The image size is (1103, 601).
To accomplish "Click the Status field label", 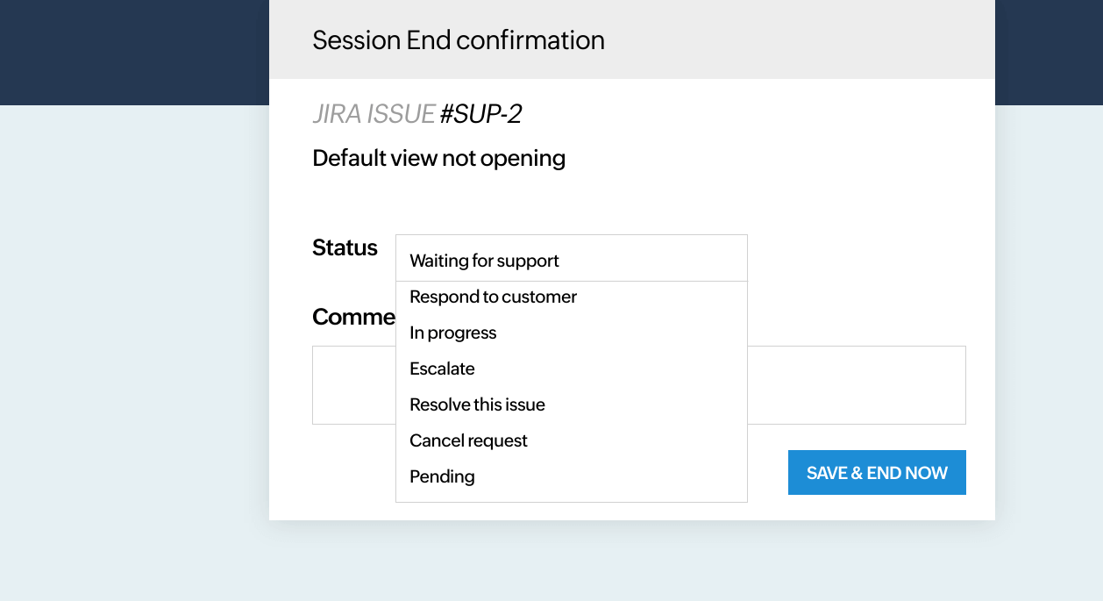I will coord(345,247).
